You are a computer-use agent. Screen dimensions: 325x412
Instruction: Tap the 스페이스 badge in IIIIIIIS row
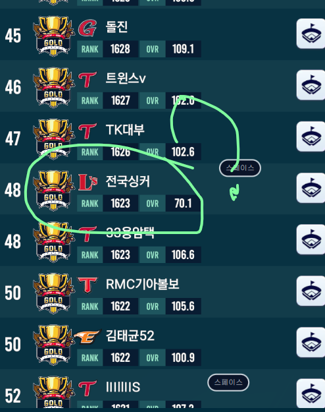[228, 382]
